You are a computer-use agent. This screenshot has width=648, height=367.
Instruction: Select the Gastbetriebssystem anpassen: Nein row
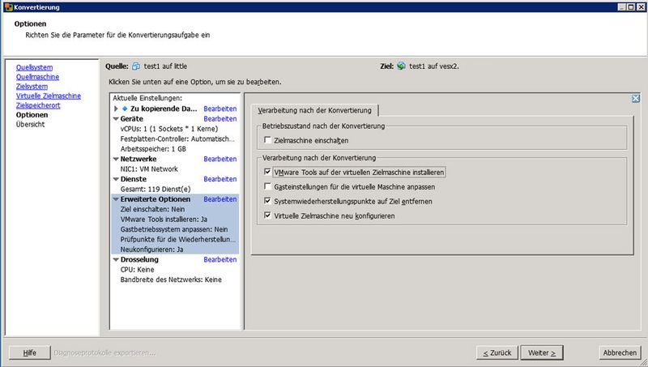tap(175, 229)
